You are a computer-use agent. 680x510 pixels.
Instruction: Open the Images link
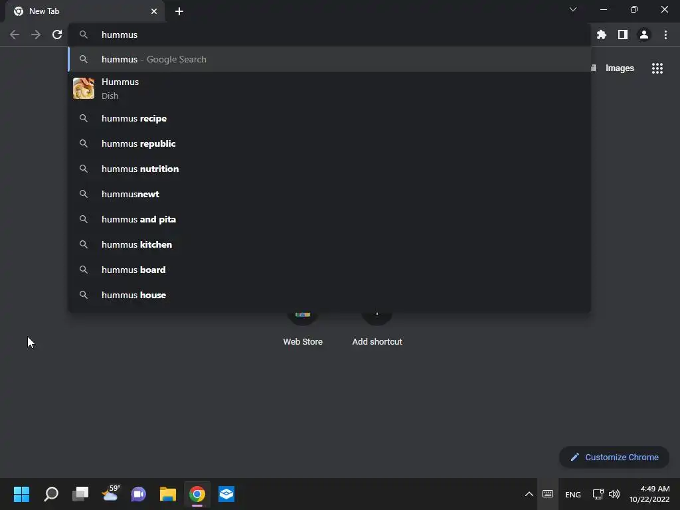pyautogui.click(x=620, y=68)
